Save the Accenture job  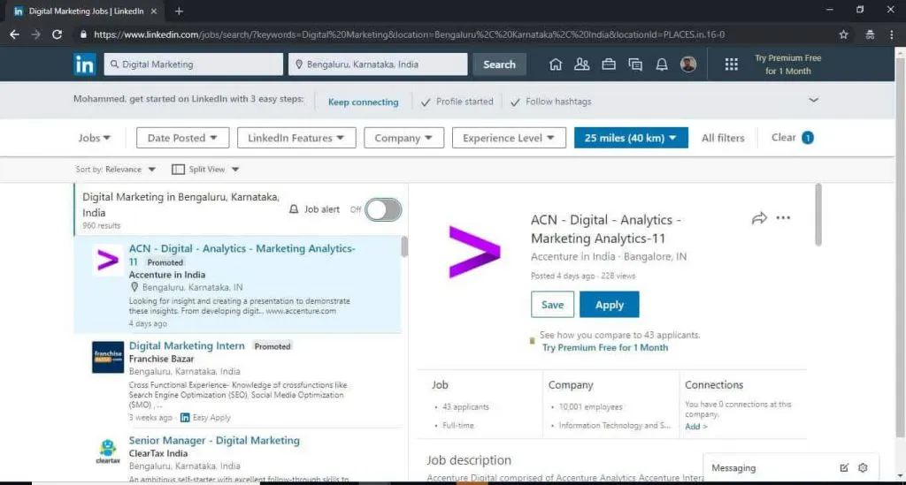[552, 305]
